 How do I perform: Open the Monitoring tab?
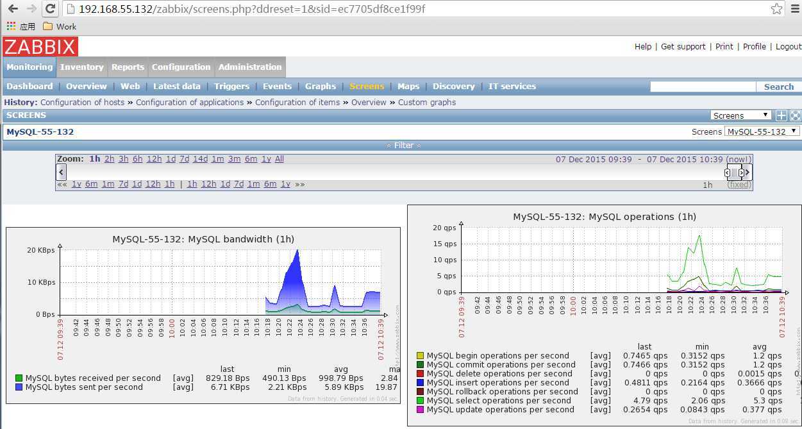pyautogui.click(x=29, y=67)
